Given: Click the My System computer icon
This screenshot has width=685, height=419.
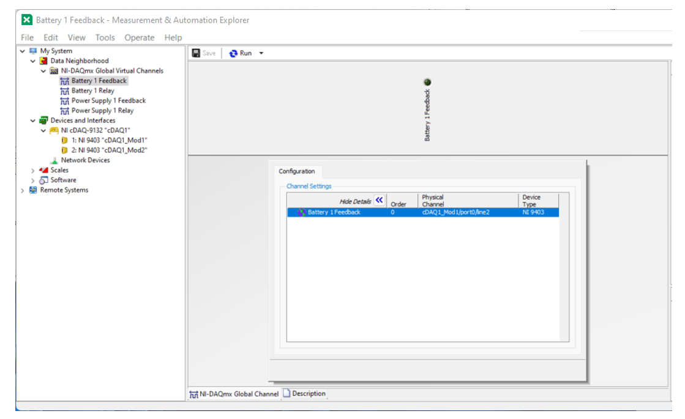Looking at the screenshot, I should coord(33,51).
